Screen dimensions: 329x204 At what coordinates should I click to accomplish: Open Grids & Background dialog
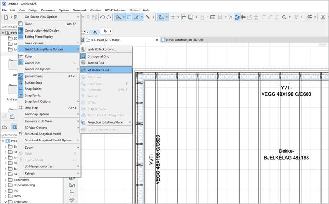[106, 49]
